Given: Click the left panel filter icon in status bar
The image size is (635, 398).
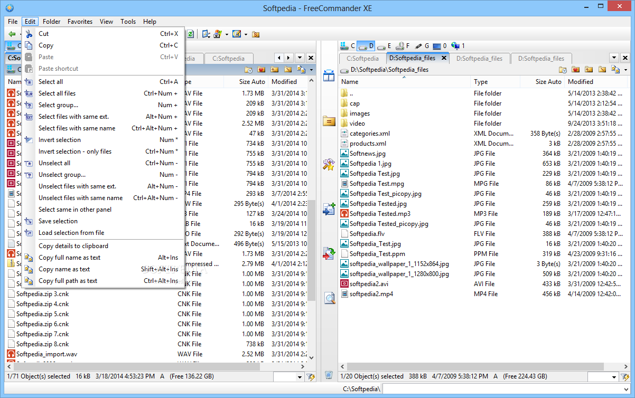Looking at the screenshot, I should pos(310,377).
